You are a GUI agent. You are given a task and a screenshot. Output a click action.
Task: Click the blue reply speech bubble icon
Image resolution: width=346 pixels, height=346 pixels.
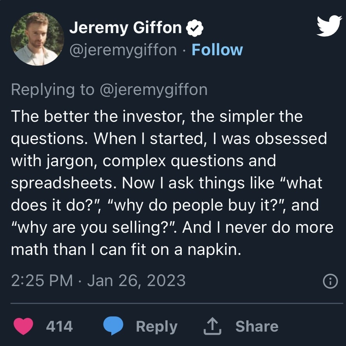coord(113,326)
